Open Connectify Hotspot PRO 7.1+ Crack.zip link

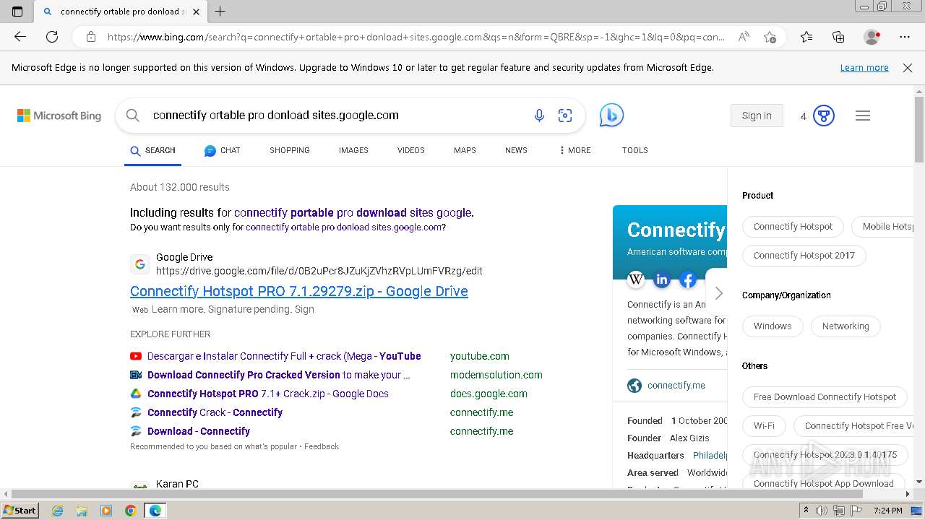268,394
